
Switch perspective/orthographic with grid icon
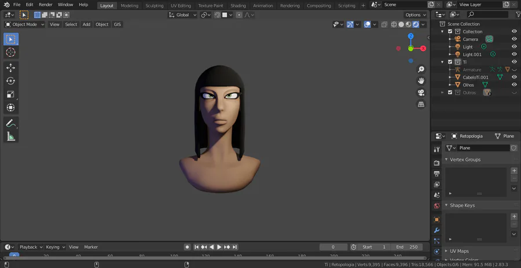(x=421, y=104)
